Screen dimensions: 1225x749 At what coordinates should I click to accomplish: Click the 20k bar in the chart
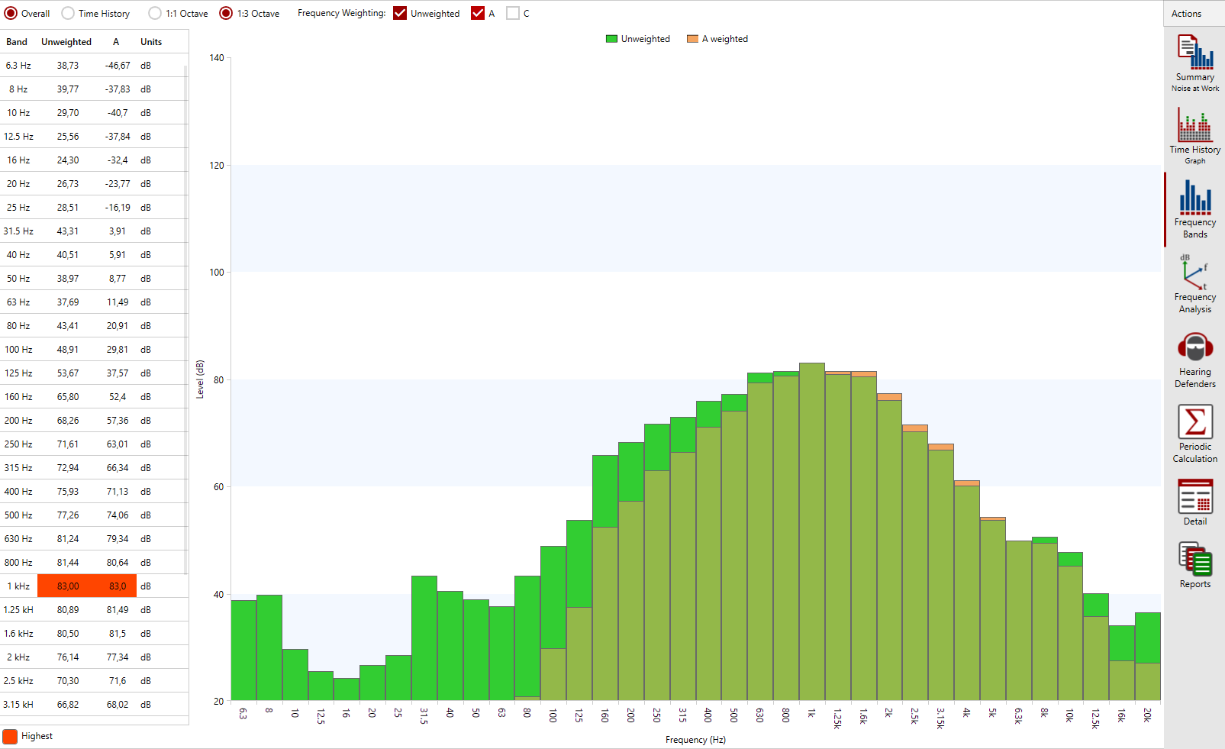point(1148,657)
